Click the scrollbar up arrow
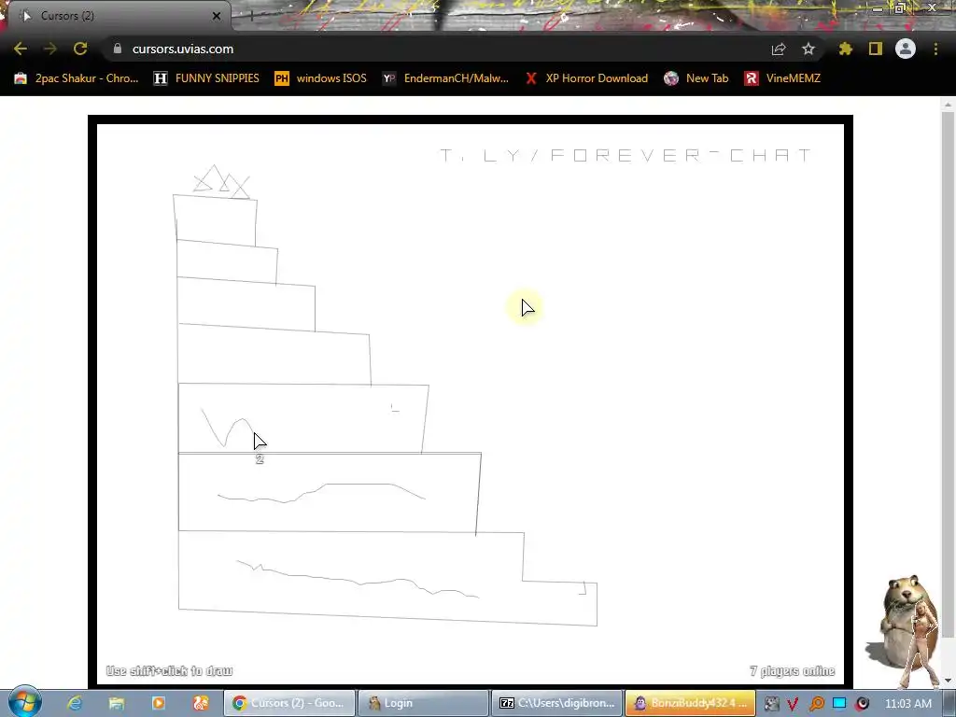956x717 pixels. 948,105
